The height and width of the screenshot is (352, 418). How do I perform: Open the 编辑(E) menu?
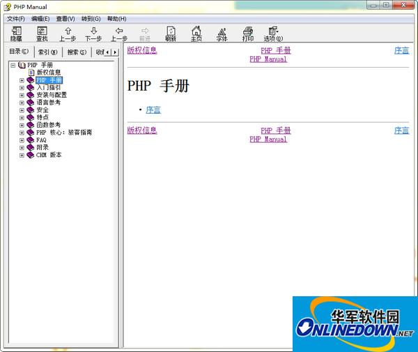[40, 19]
